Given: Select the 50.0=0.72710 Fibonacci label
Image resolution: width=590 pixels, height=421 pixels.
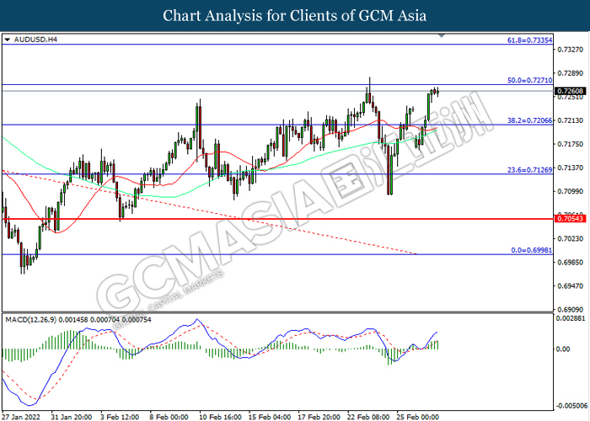Looking at the screenshot, I should click(x=530, y=80).
